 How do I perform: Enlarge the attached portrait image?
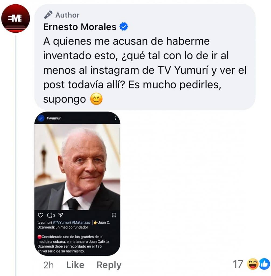pos(77,167)
